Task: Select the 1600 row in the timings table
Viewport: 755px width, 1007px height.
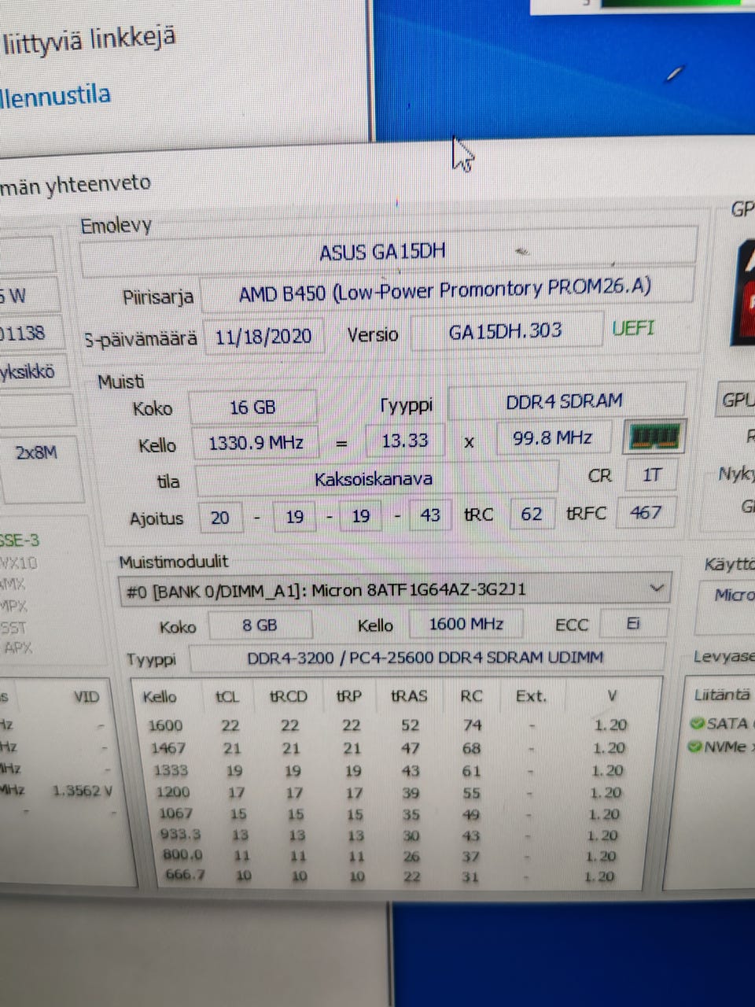Action: coord(389,725)
